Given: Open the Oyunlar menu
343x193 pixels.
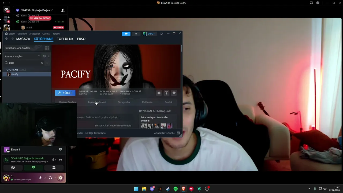Looking at the screenshot, I should click(x=46, y=34).
